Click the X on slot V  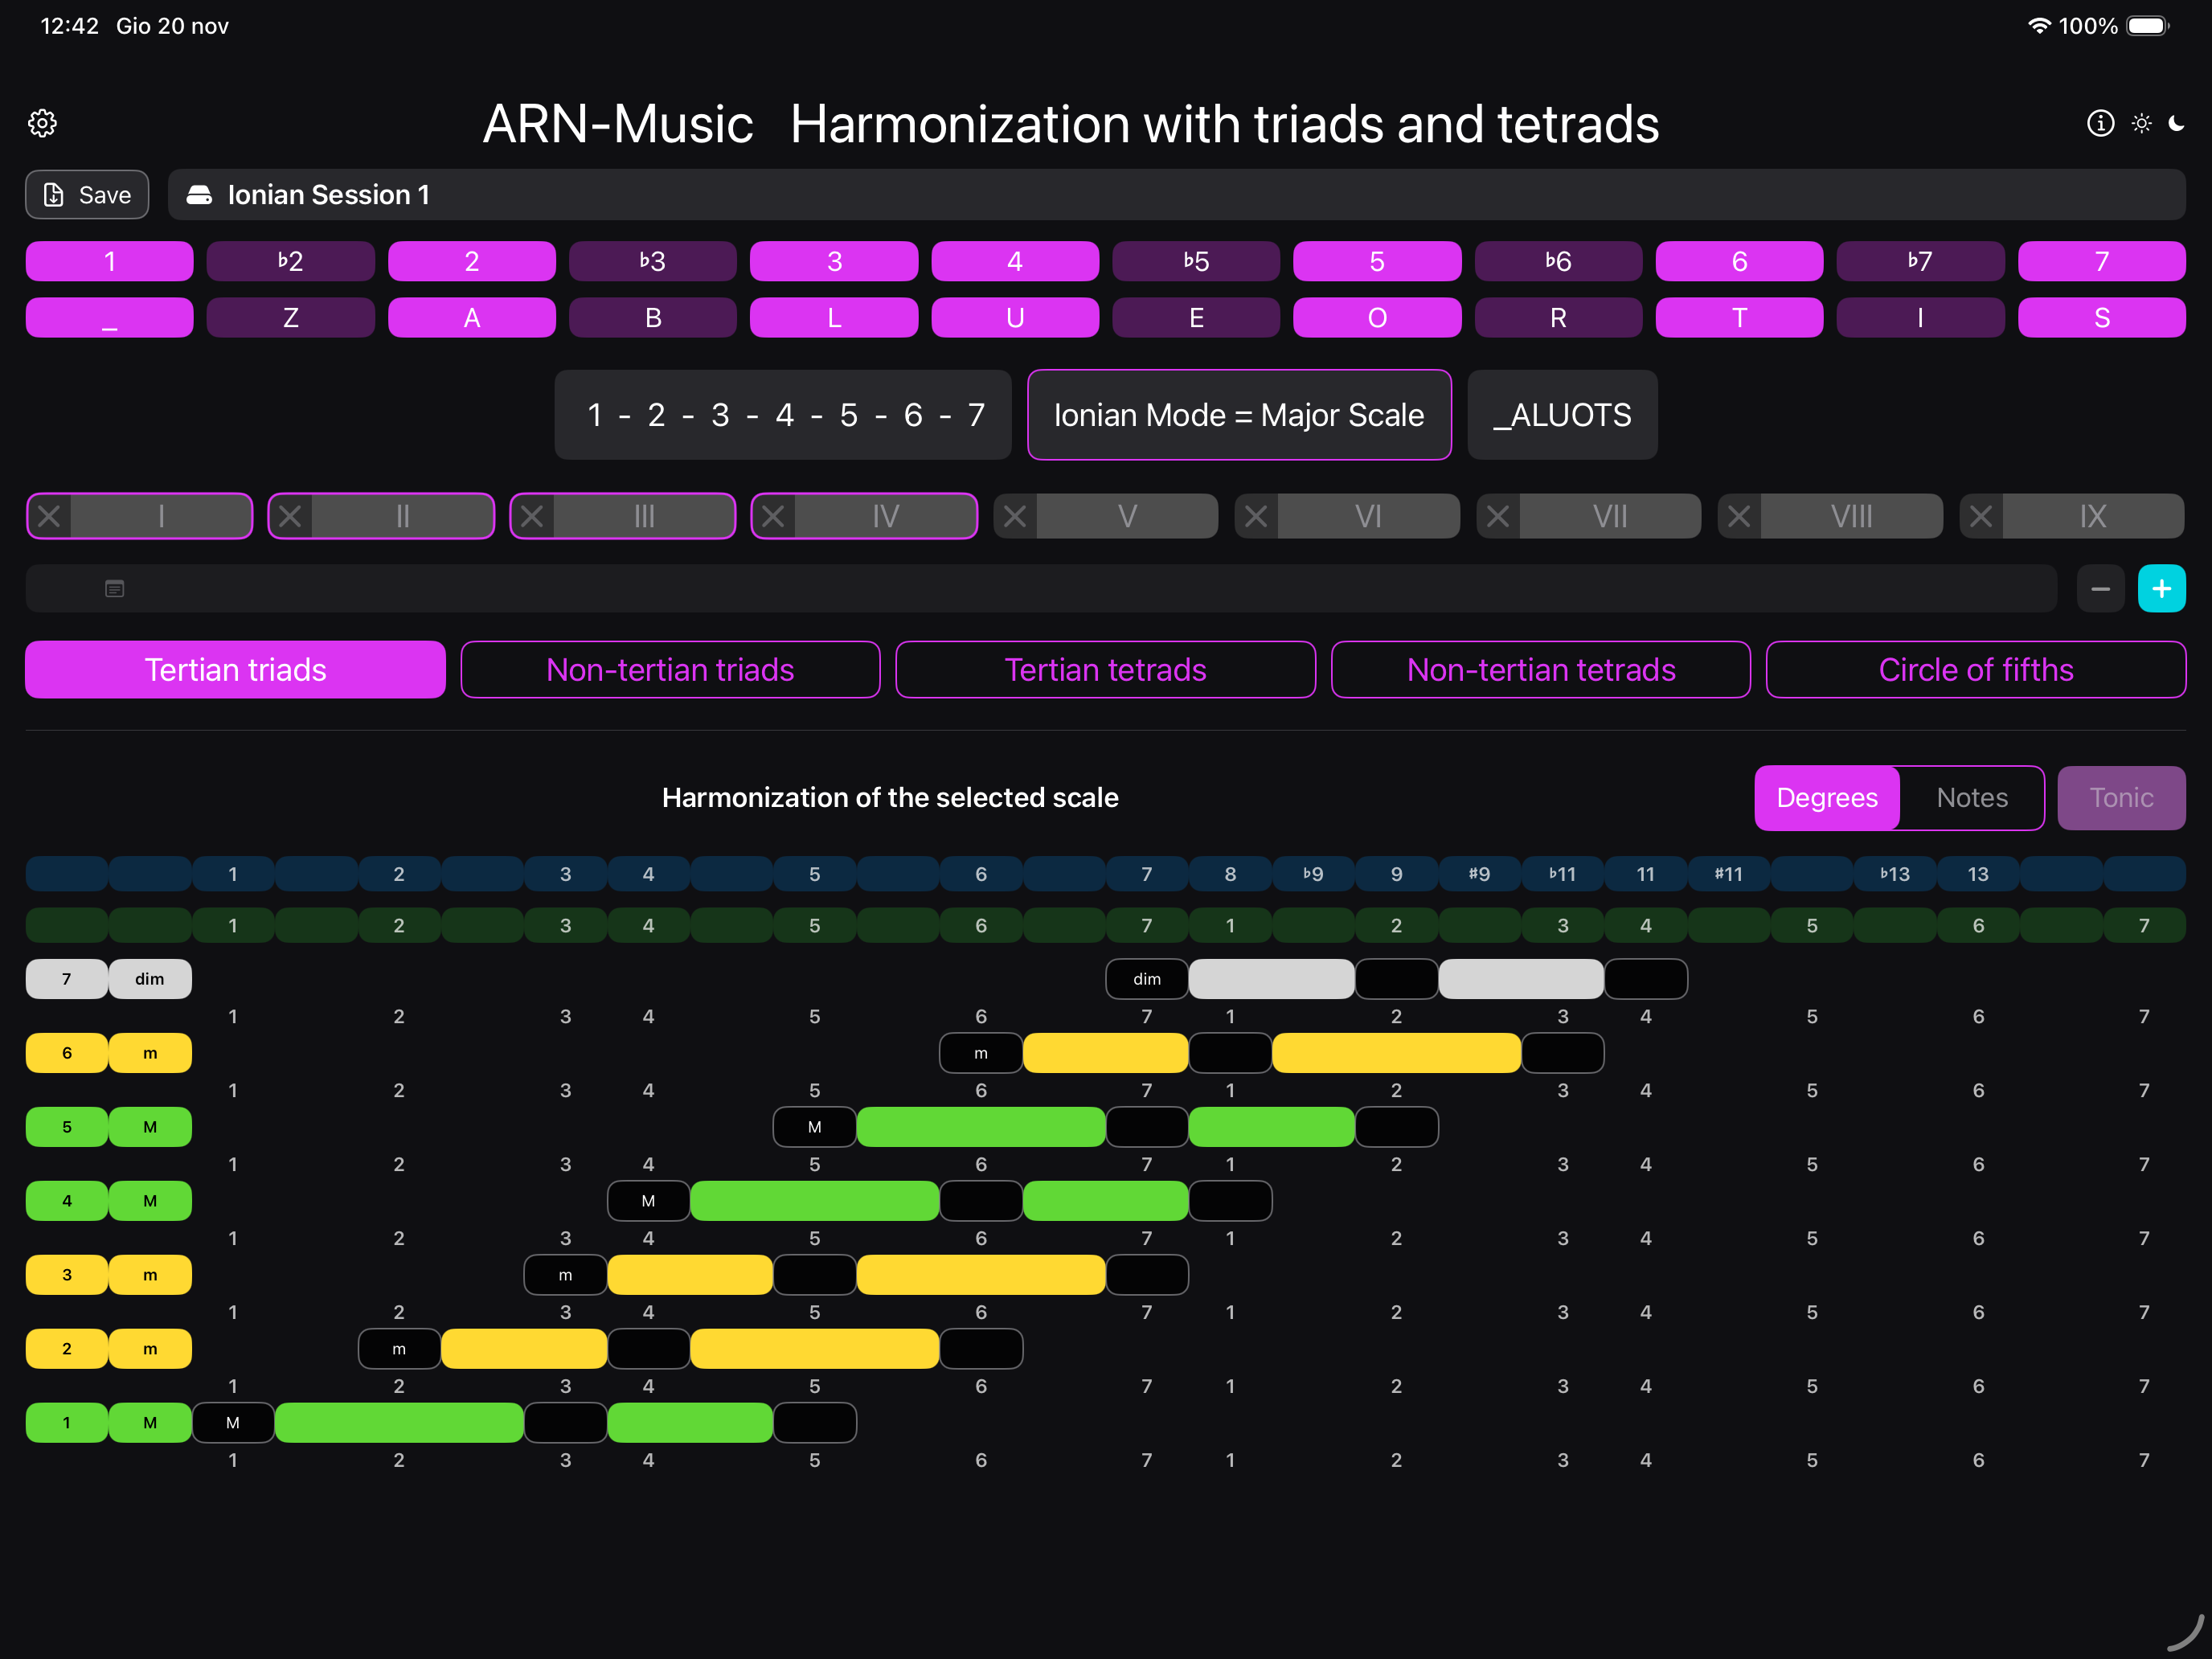[x=1015, y=516]
